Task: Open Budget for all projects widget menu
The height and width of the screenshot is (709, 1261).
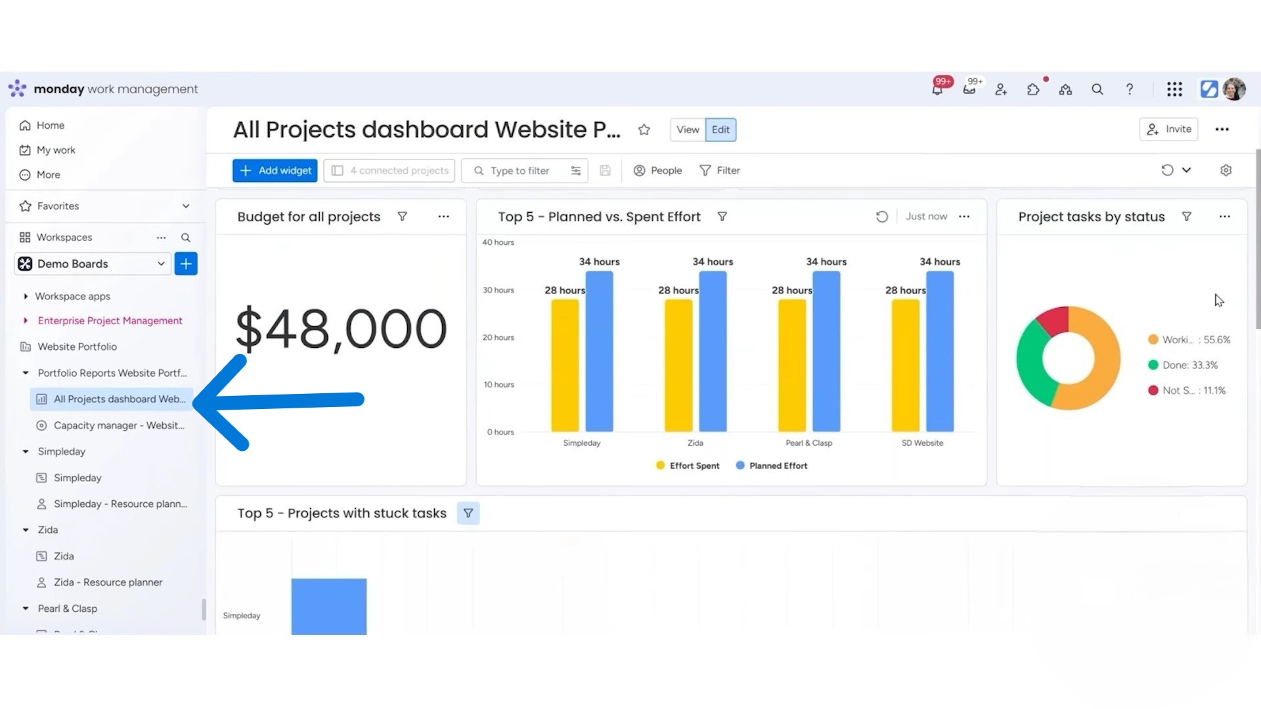Action: pos(444,217)
